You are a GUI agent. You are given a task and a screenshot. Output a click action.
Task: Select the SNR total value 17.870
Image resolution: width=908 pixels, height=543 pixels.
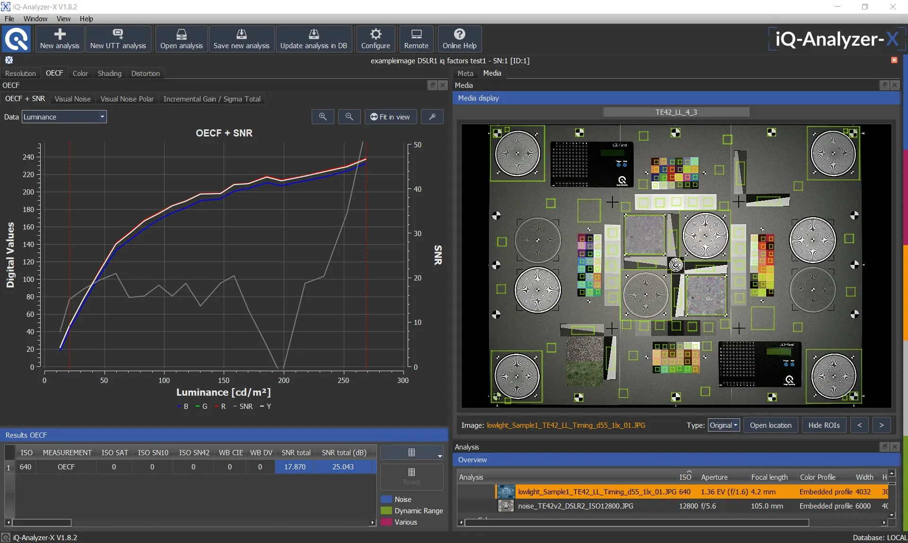point(295,467)
